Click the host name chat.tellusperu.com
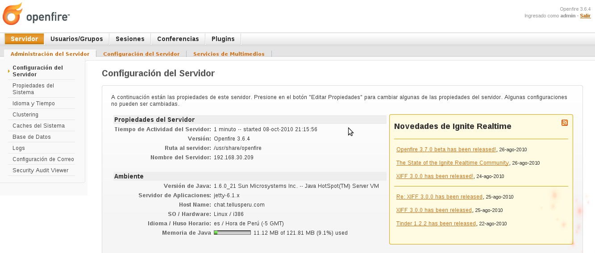 (x=239, y=205)
